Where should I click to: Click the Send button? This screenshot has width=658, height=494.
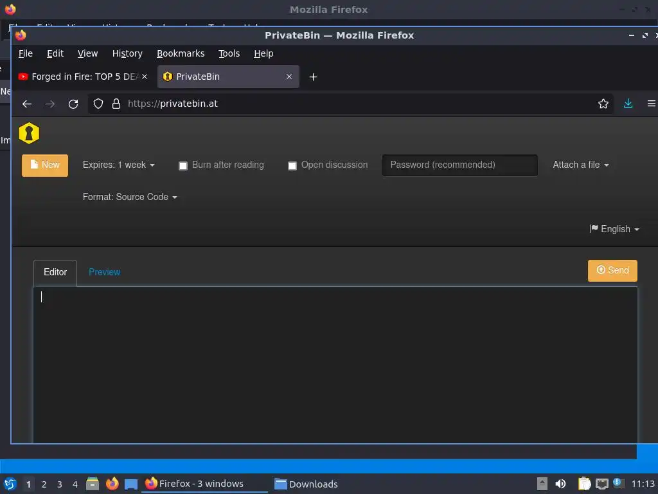(612, 271)
